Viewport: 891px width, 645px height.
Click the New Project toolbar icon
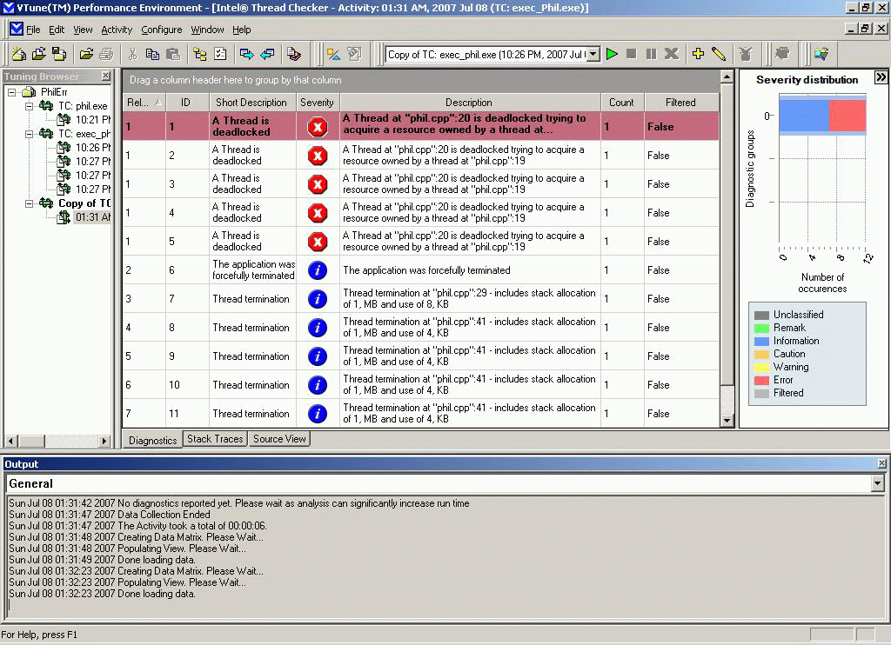coord(19,54)
